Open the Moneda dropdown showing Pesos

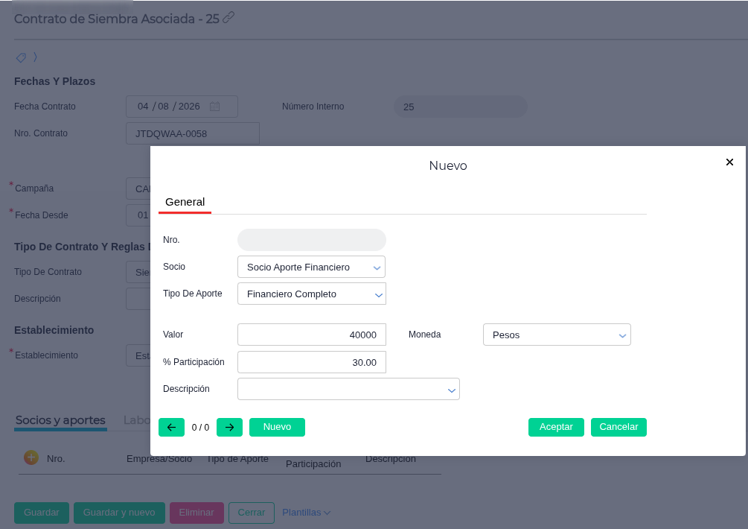click(x=557, y=335)
